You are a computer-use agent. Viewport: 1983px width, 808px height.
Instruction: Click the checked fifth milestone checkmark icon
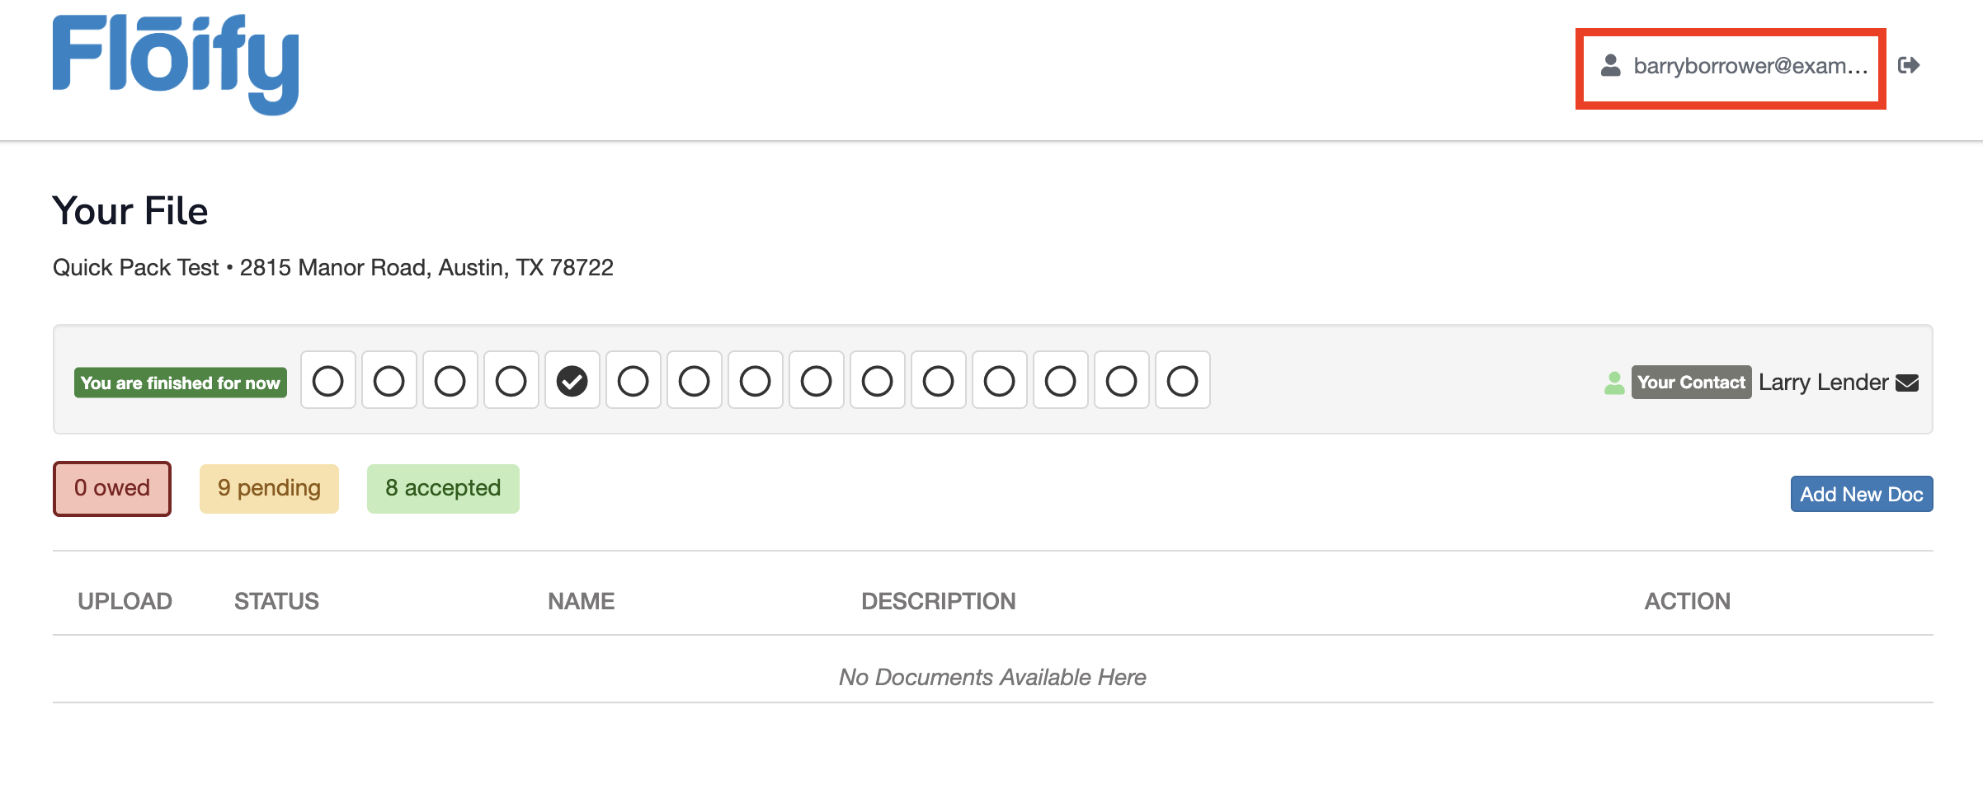click(572, 380)
